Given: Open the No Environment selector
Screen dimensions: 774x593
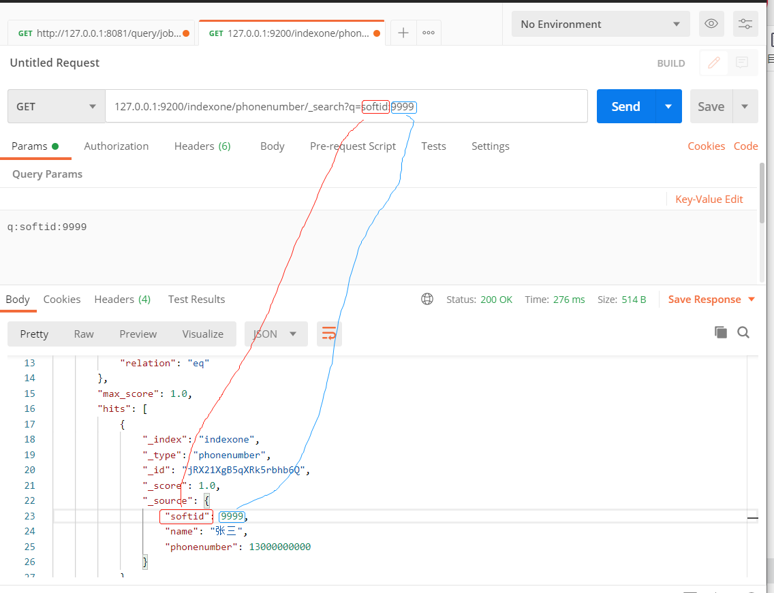Looking at the screenshot, I should tap(600, 24).
